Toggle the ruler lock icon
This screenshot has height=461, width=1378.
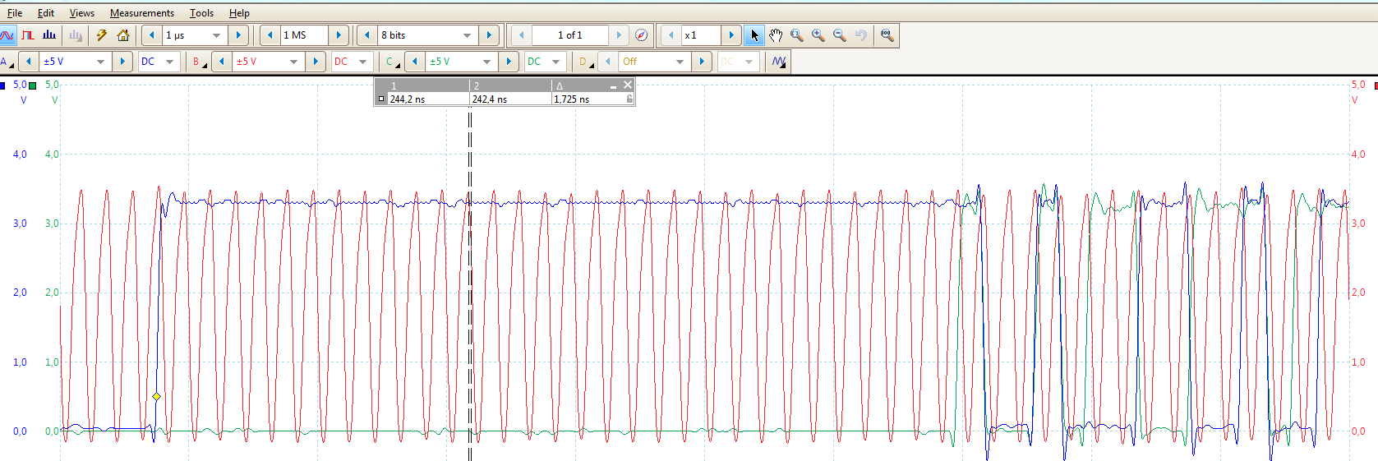click(630, 99)
